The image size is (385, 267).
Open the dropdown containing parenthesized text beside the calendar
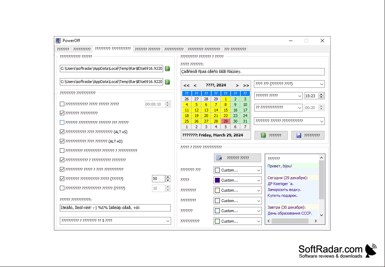(289, 84)
